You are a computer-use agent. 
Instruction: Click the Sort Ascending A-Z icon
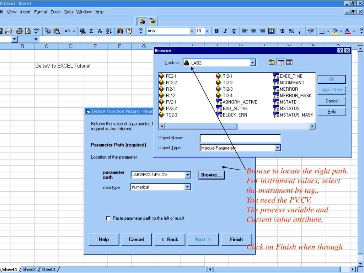tap(109, 31)
